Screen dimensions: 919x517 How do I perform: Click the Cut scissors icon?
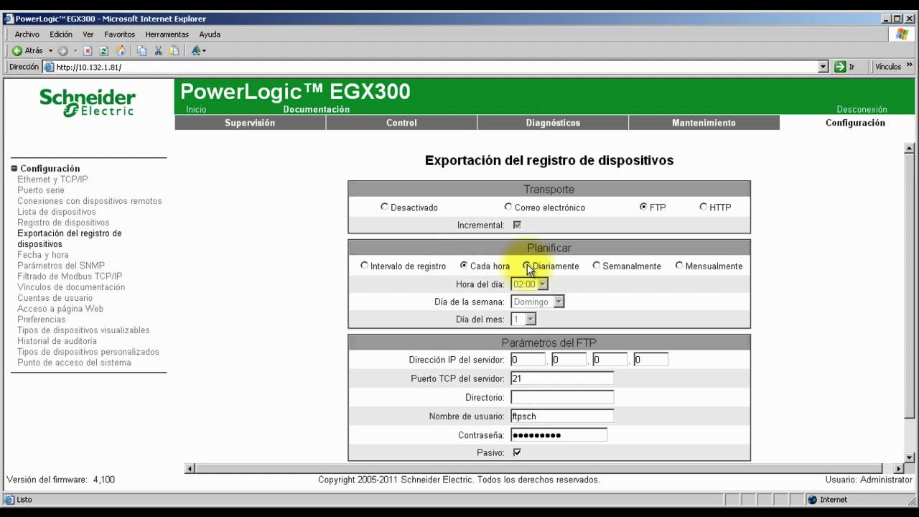pos(158,51)
